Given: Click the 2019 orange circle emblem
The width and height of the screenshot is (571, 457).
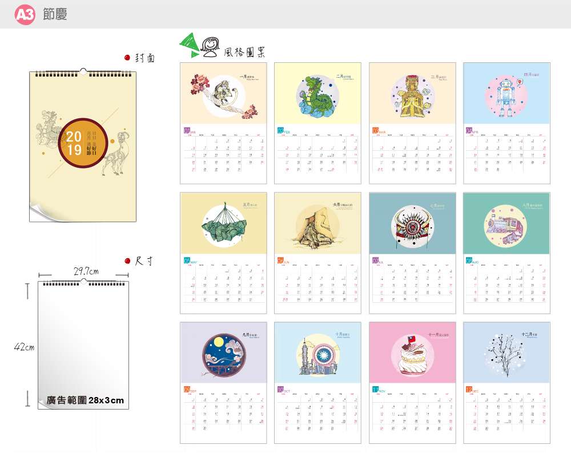Looking at the screenshot, I should click(x=83, y=143).
